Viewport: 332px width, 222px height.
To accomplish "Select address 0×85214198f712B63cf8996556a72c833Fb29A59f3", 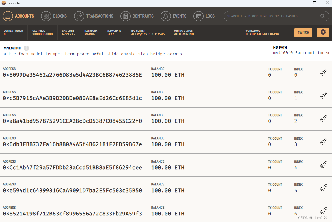I will [x=72, y=214].
